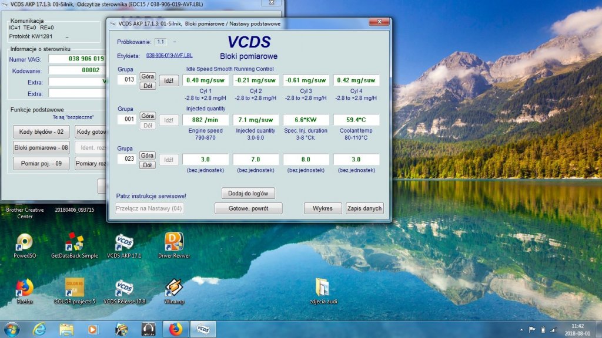Switch to Firefox in the taskbar
602x338 pixels.
[176, 329]
